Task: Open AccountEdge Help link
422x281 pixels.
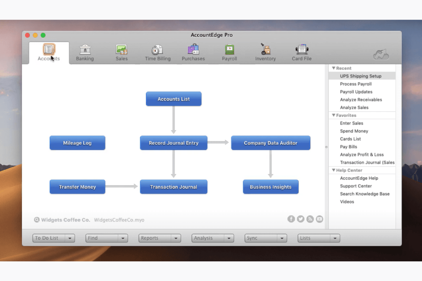Action: 359,178
